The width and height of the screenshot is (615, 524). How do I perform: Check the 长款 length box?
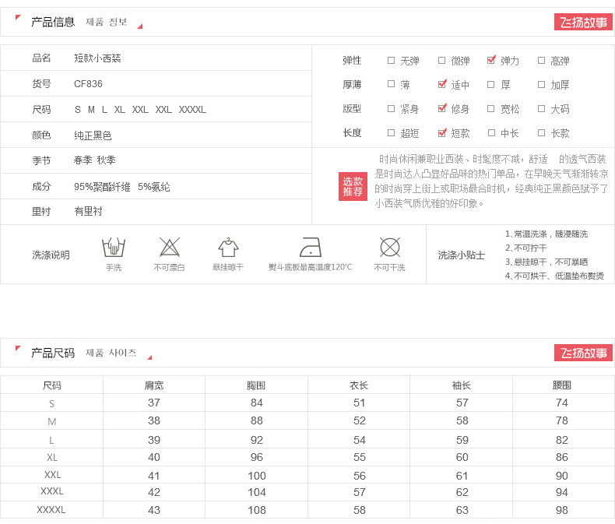541,133
